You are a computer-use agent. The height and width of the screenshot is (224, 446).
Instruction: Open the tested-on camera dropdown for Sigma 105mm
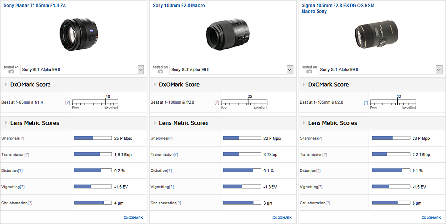[380, 70]
